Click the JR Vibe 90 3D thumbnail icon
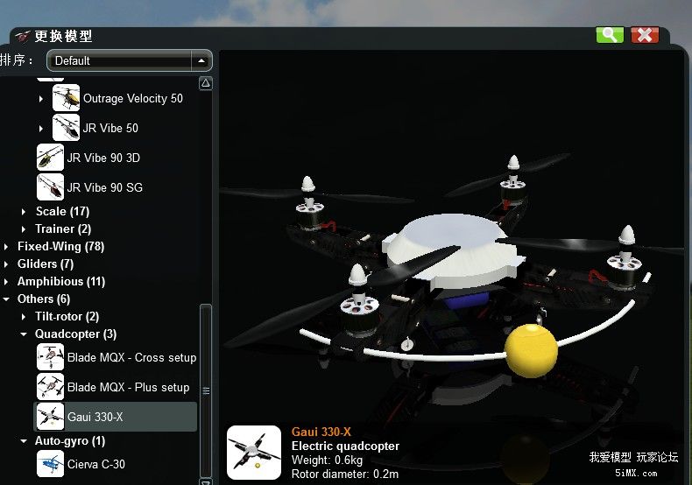This screenshot has height=485, width=692. tap(50, 158)
